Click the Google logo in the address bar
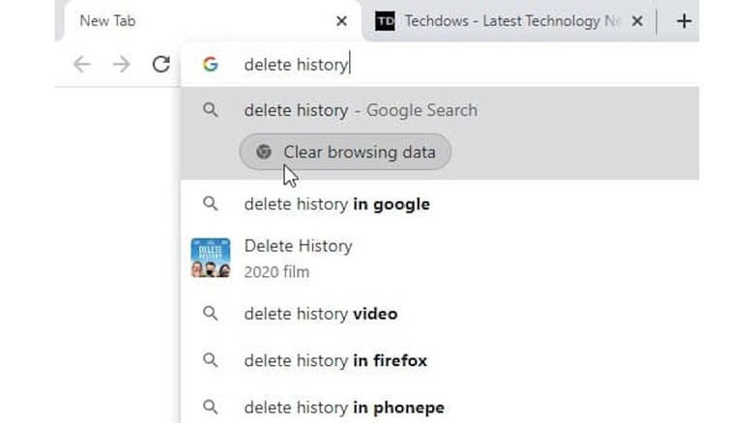The width and height of the screenshot is (754, 423). 210,65
